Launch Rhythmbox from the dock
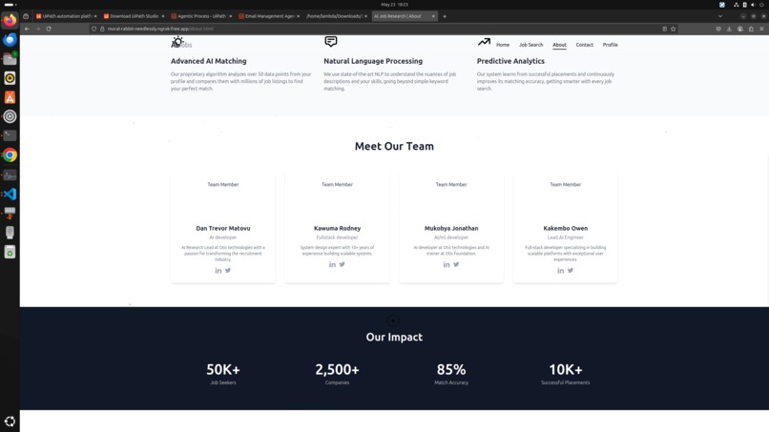Screen dimensions: 769x432 (10, 78)
